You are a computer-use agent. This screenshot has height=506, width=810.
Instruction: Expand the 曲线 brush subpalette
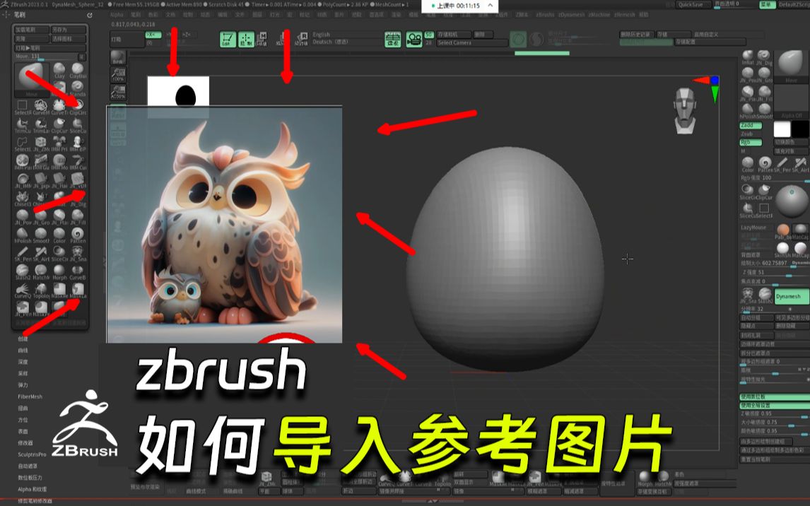click(23, 350)
